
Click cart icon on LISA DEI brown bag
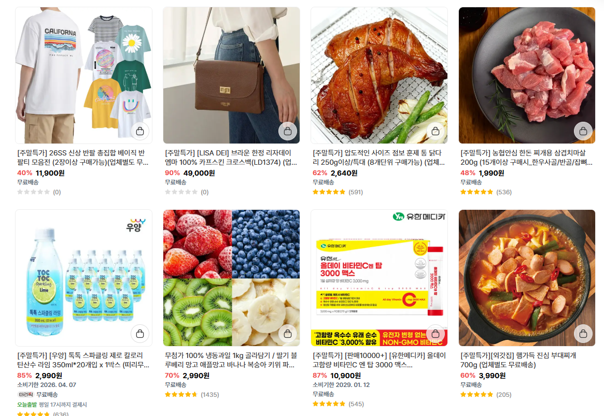[288, 131]
